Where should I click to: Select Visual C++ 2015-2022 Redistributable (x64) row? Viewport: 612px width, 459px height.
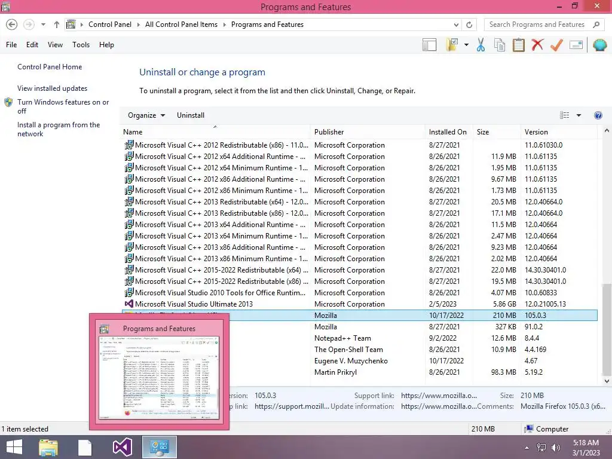[359, 270]
